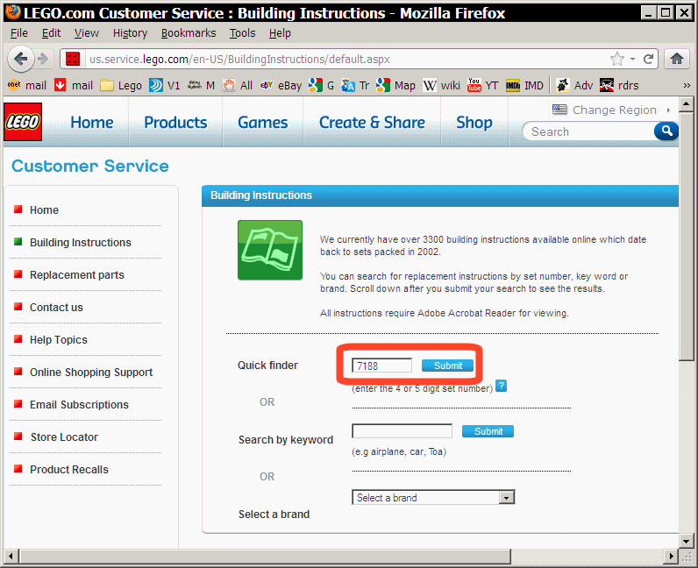Open the Bookmarks menu

click(x=189, y=33)
